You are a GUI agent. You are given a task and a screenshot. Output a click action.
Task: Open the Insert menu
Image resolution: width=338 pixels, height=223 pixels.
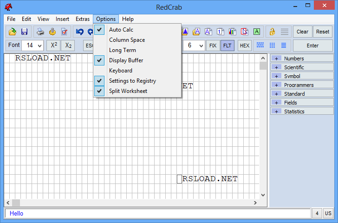coord(62,19)
